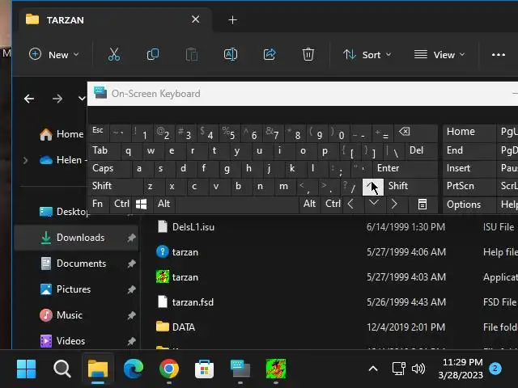Screen dimensions: 518x388
Task: Open the See more three-dots menu
Action: point(499,55)
